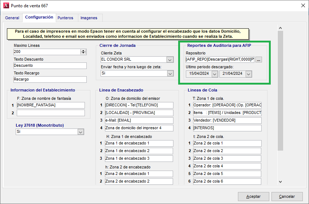The height and width of the screenshot is (204, 309).
Task: Increase Maximo Lineas with up spinner arrow
Action: (84, 50)
